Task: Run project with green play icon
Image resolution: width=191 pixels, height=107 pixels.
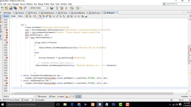Action: pyautogui.click(x=66, y=8)
